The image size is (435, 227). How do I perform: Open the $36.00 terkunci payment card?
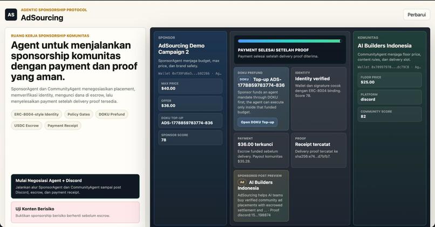coord(261,151)
